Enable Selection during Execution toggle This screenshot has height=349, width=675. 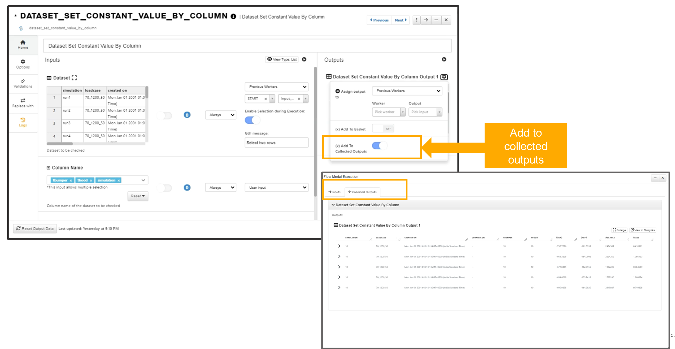coord(252,120)
